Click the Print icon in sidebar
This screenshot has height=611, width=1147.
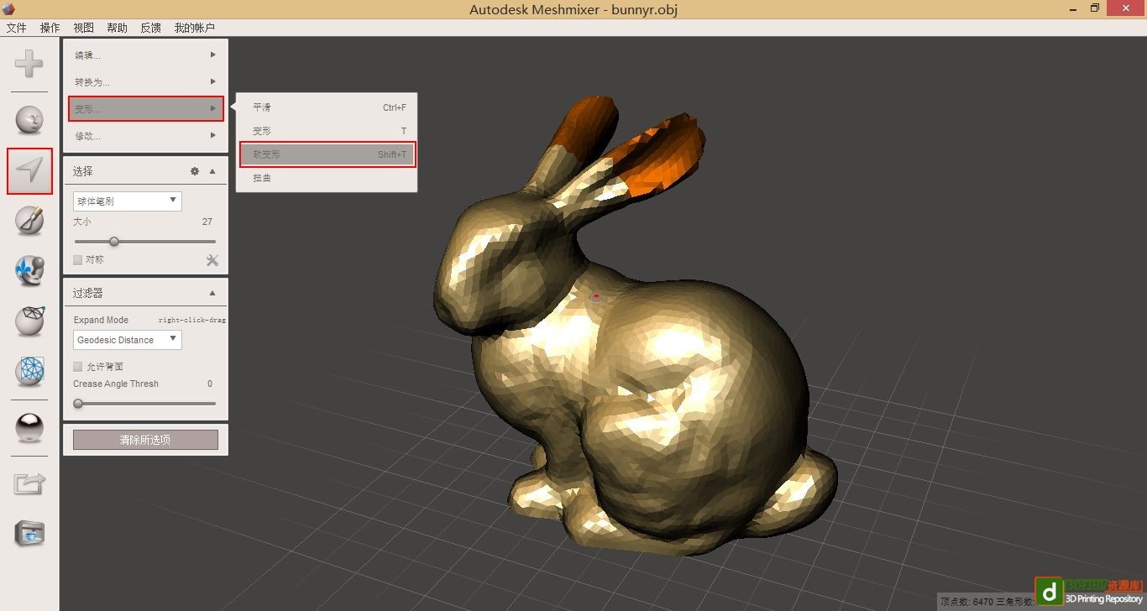[x=29, y=533]
